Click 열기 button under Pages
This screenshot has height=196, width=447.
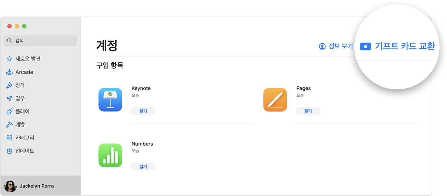[x=308, y=111]
